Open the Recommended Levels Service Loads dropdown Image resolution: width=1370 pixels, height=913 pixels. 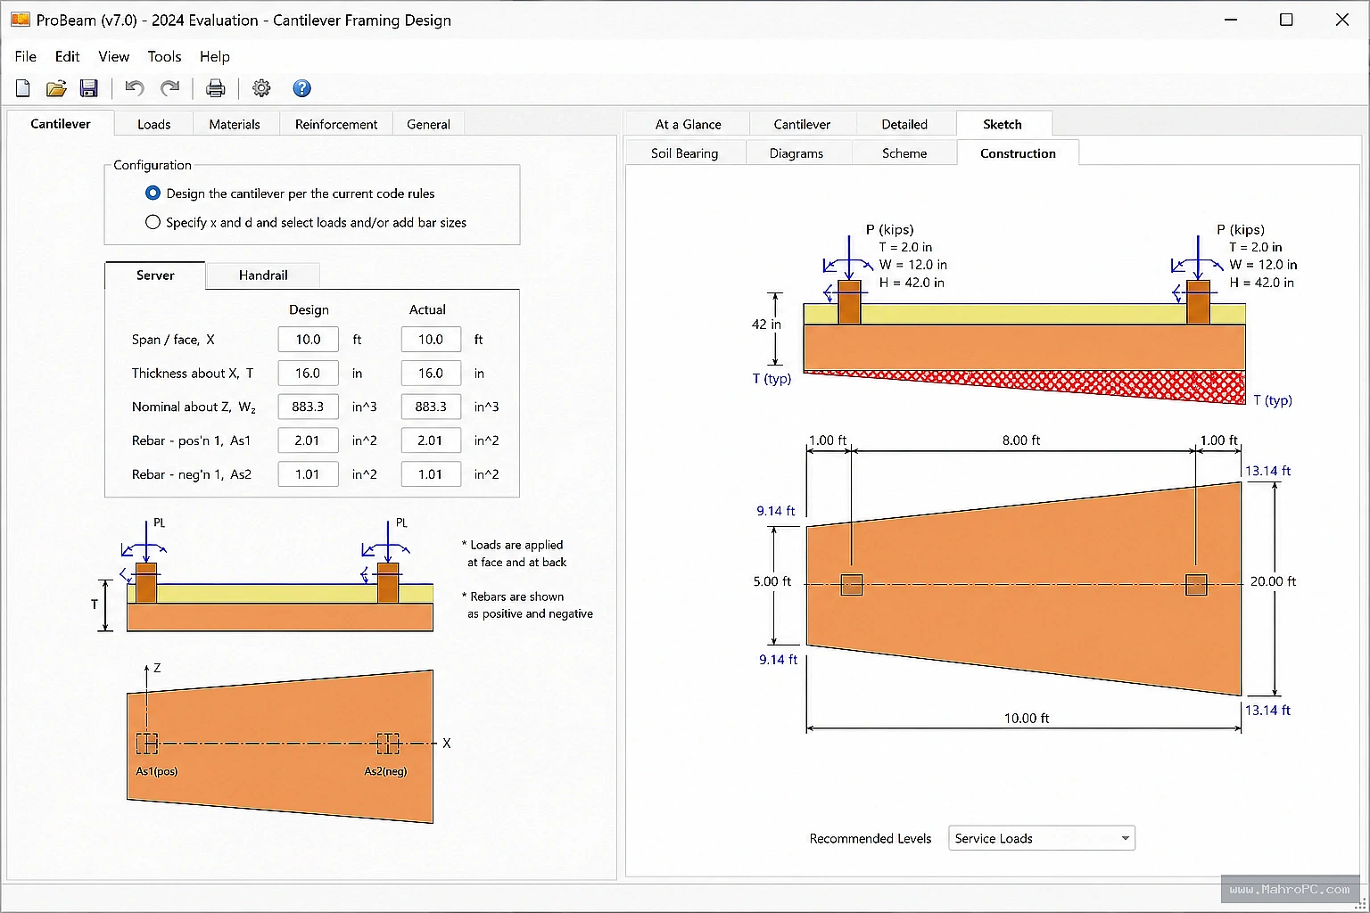[1042, 838]
